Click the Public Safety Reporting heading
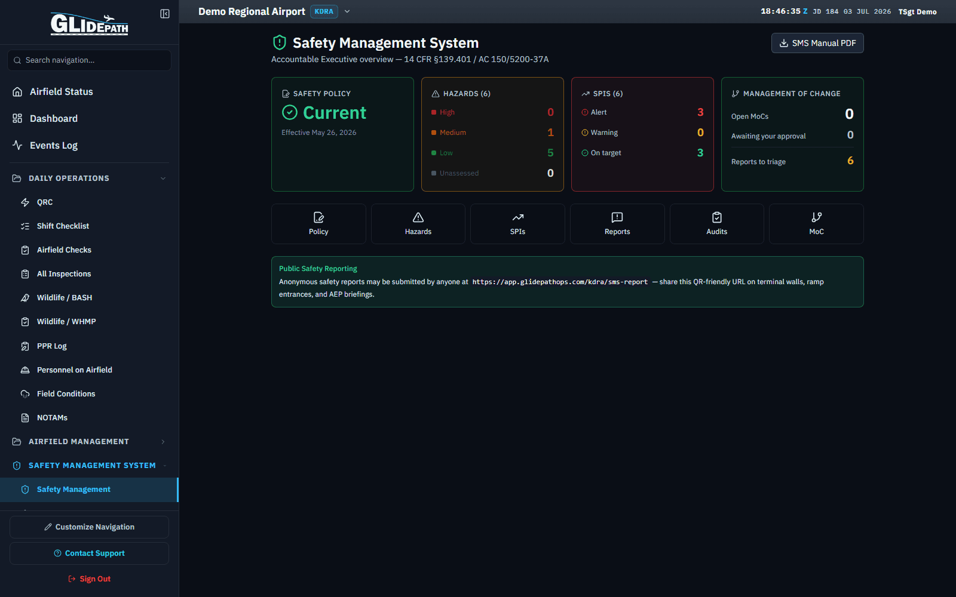 tap(318, 269)
